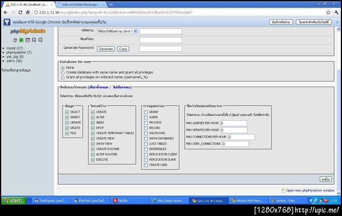Enable the SUPER privilege checkbox

[x=146, y=117]
